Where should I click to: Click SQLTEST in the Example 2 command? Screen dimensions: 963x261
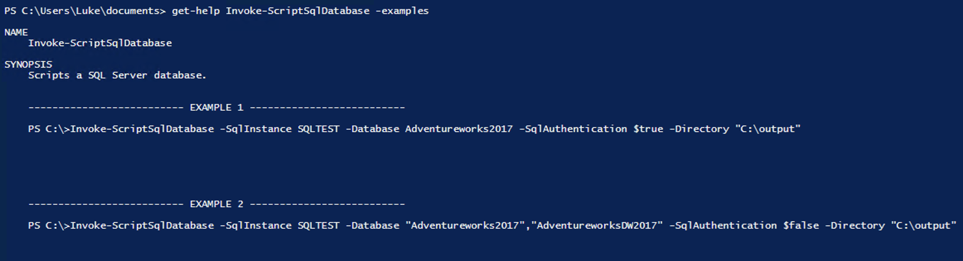(318, 226)
